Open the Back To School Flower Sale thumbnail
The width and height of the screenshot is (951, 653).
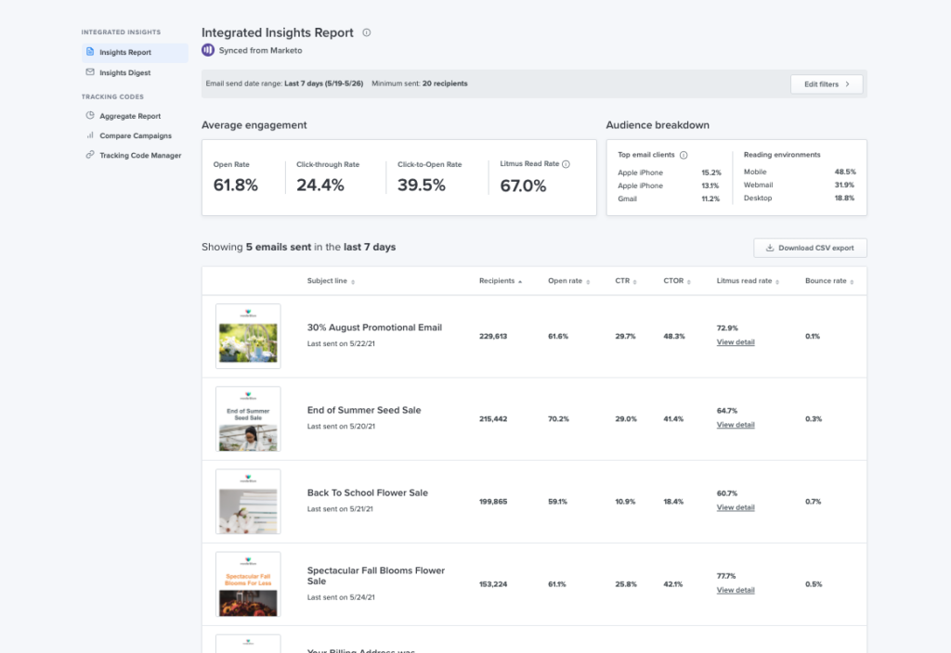click(247, 501)
